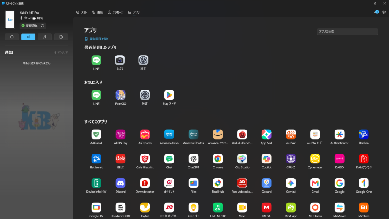Open Amazon Photos app
Viewport: 389px width, 219px height.
(x=193, y=134)
